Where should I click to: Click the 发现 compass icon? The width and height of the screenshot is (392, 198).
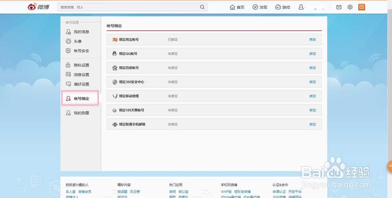tap(255, 7)
